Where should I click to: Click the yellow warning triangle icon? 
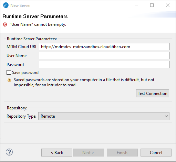9,80
